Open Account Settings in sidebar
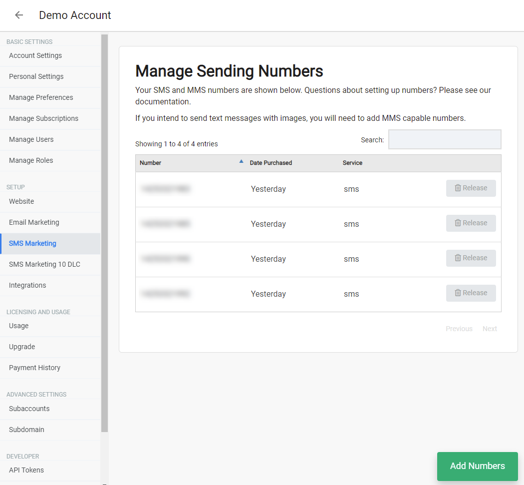Viewport: 524px width, 485px height. tap(50, 55)
